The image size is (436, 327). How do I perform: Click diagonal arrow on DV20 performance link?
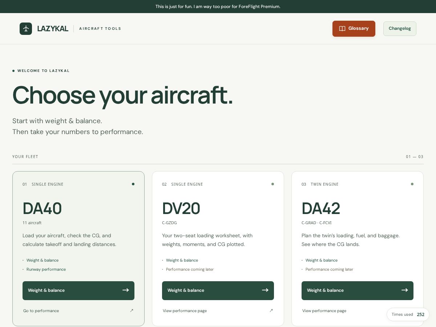(x=271, y=311)
